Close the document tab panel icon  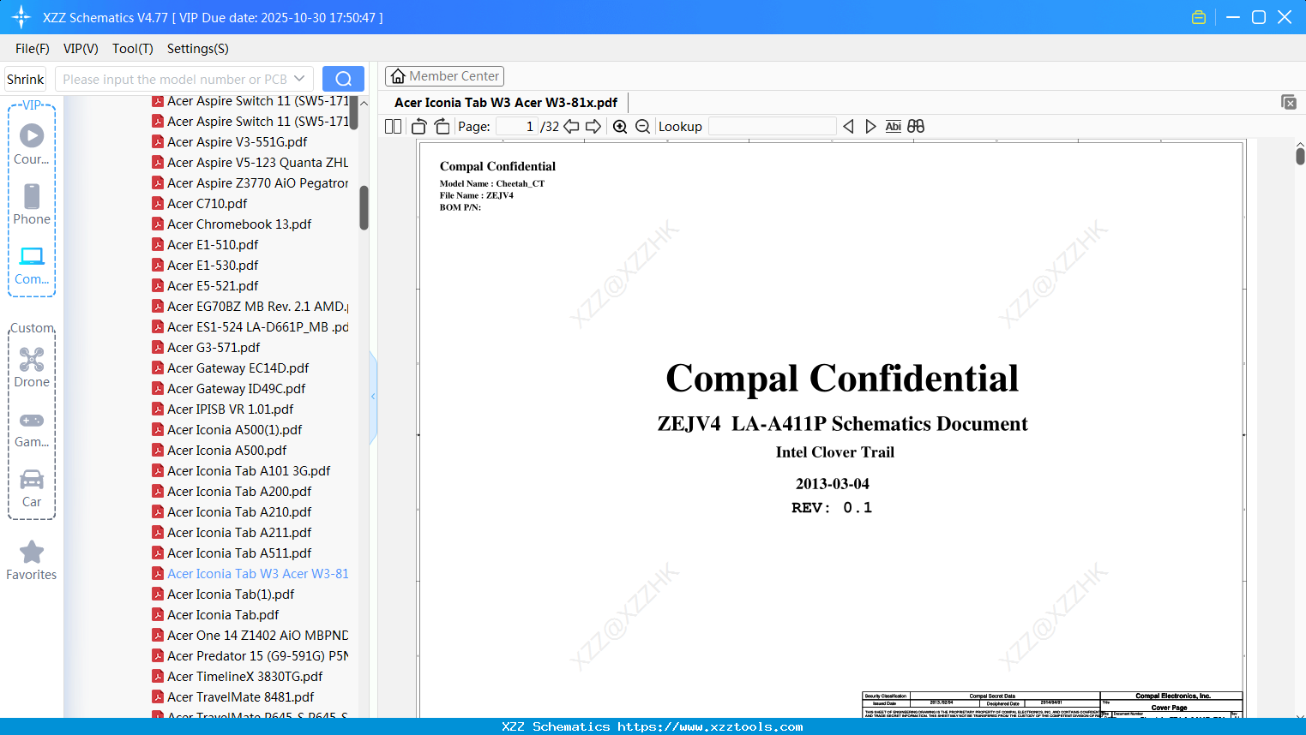pos(1289,102)
